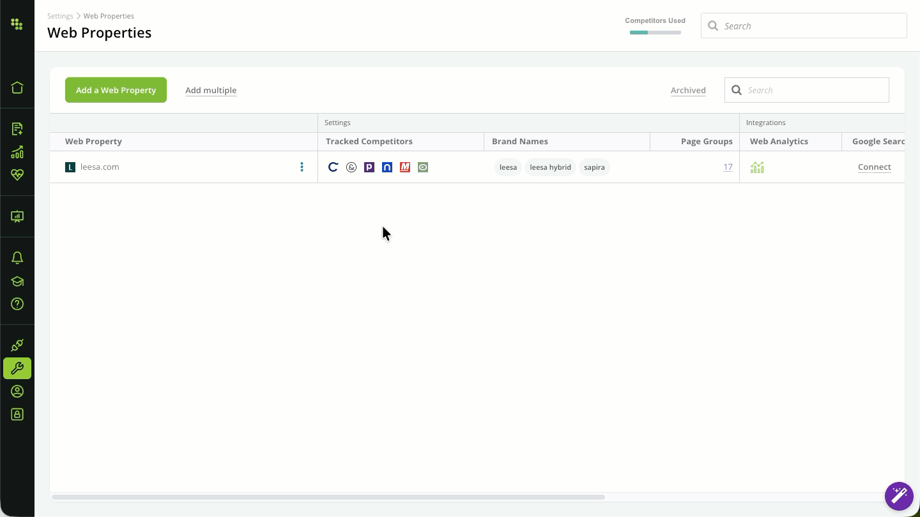Image resolution: width=920 pixels, height=517 pixels.
Task: Open the Archived link
Action: [x=688, y=90]
